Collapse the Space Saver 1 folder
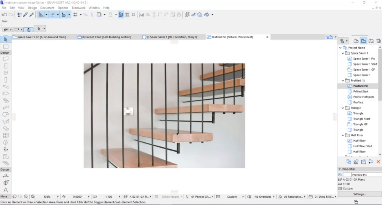 [x=343, y=53]
